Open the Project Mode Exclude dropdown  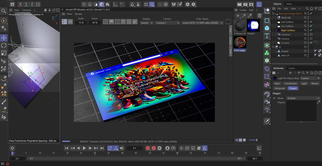point(303,98)
